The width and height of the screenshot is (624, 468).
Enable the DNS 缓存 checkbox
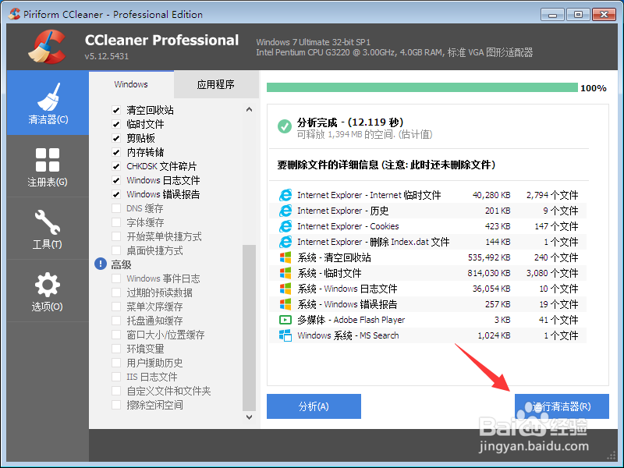116,208
